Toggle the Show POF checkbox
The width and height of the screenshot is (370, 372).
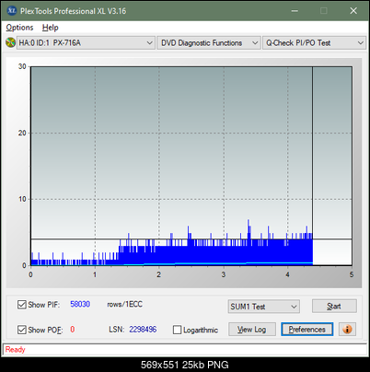[22, 330]
